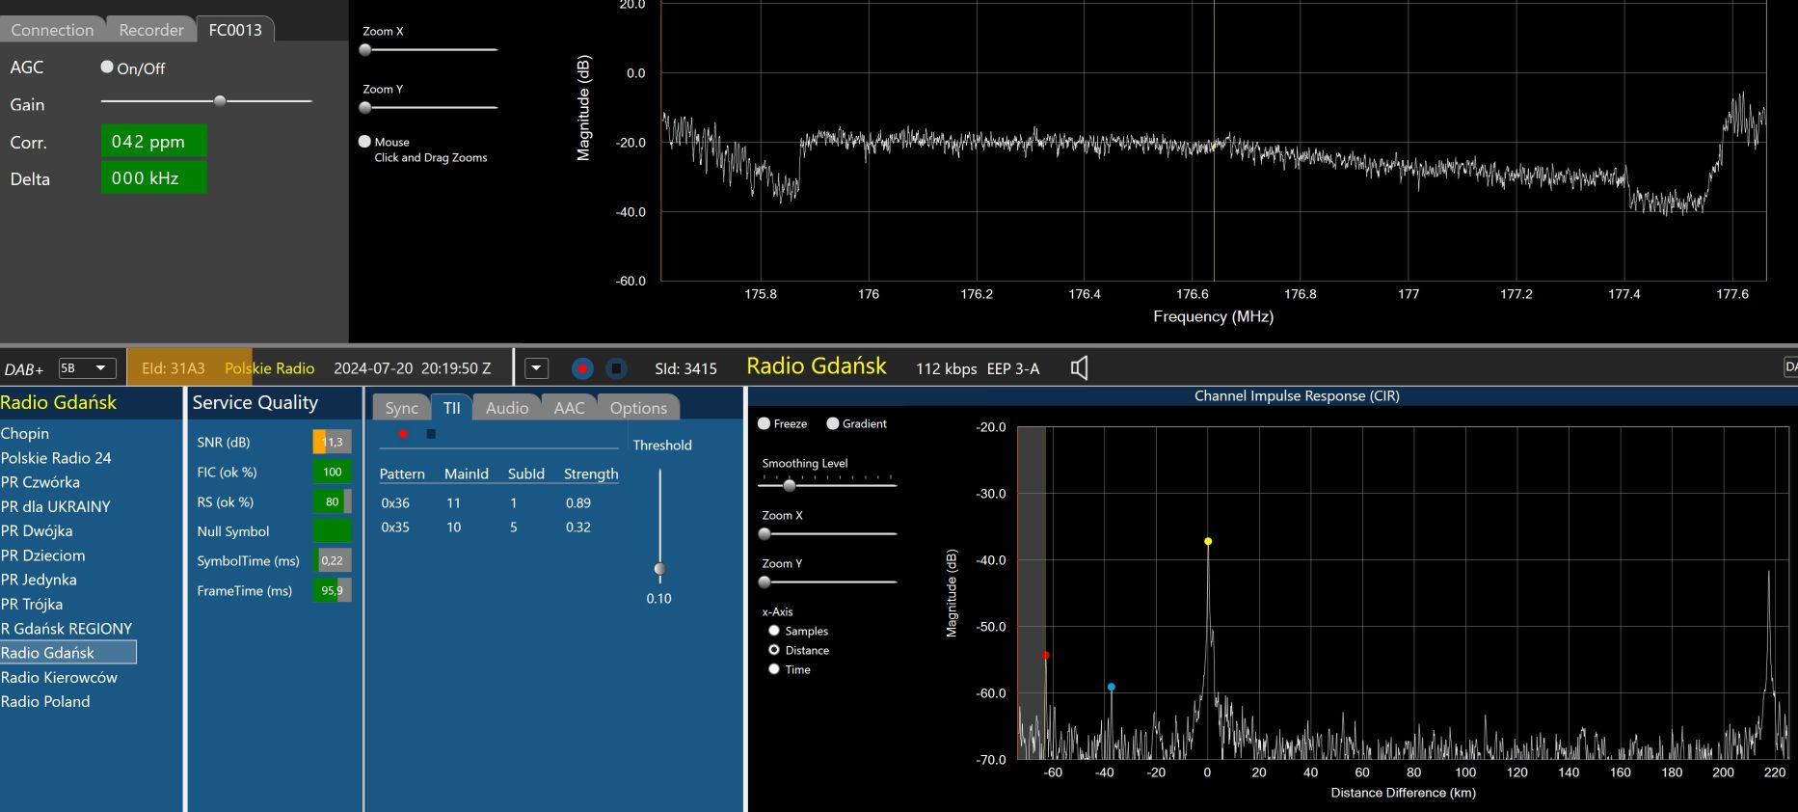
Task: Click the yellow peak marker in CIR plot
Action: (x=1208, y=541)
